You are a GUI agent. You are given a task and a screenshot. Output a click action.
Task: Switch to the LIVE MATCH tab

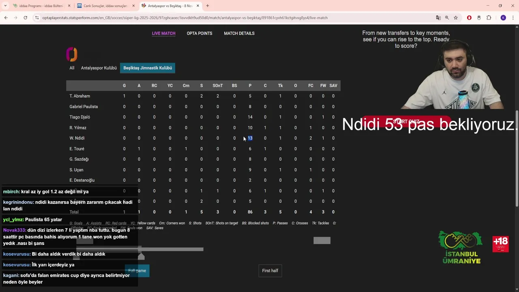click(163, 33)
